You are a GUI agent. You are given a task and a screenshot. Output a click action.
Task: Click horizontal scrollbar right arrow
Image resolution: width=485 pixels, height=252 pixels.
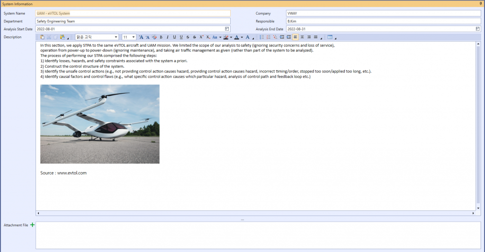click(x=473, y=213)
